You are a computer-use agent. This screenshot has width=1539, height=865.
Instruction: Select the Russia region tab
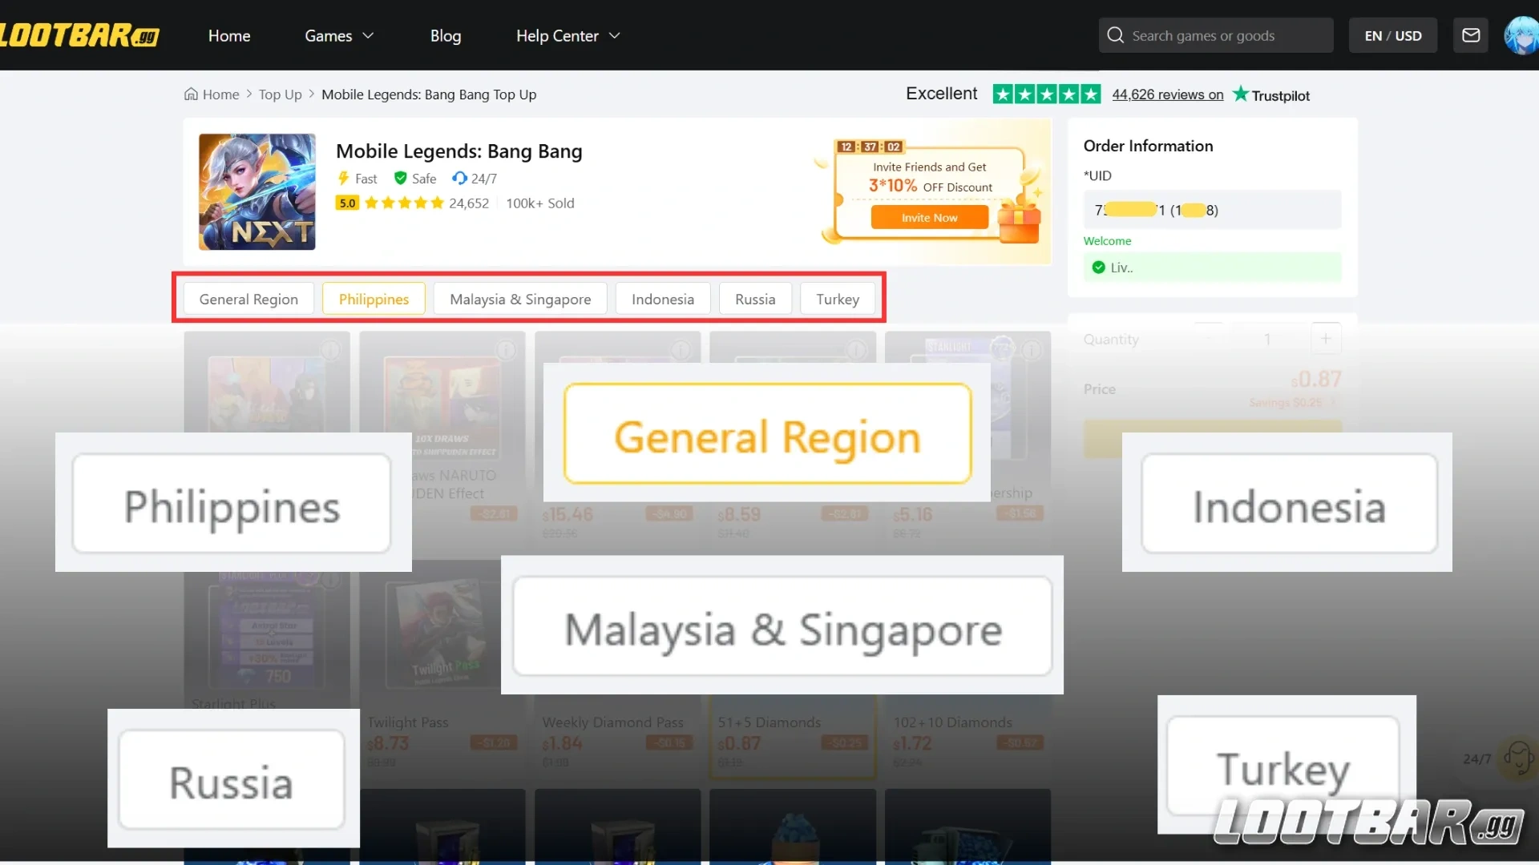point(755,299)
